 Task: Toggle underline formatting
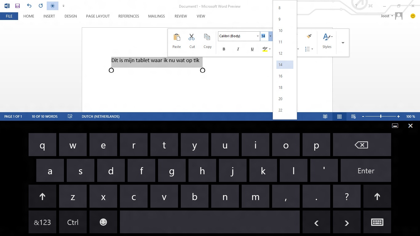coord(252,49)
